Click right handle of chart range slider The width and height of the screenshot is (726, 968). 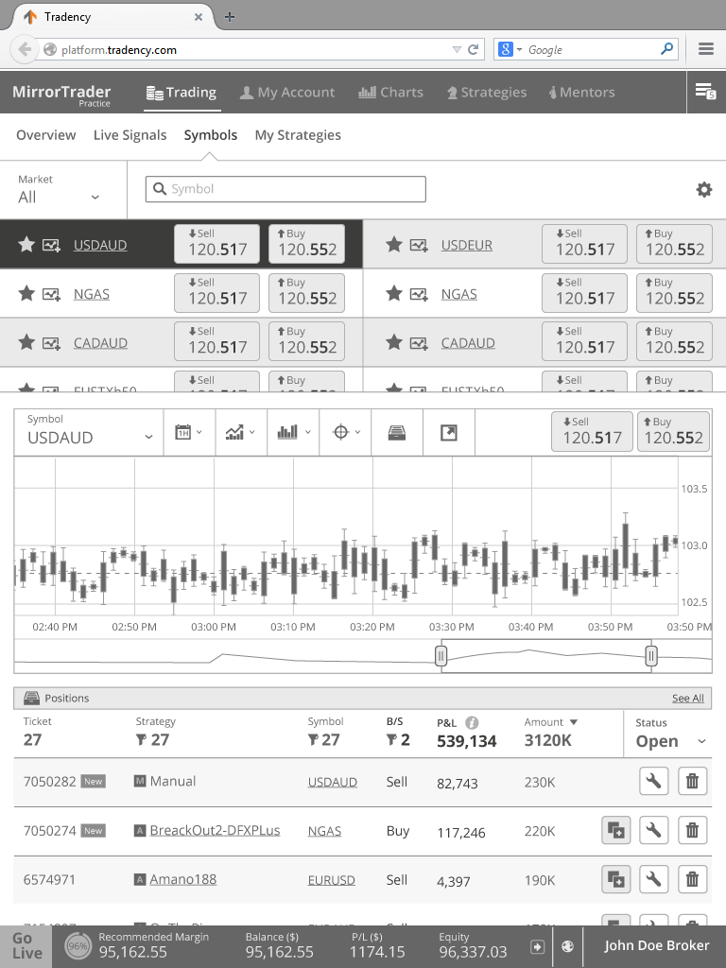[650, 656]
